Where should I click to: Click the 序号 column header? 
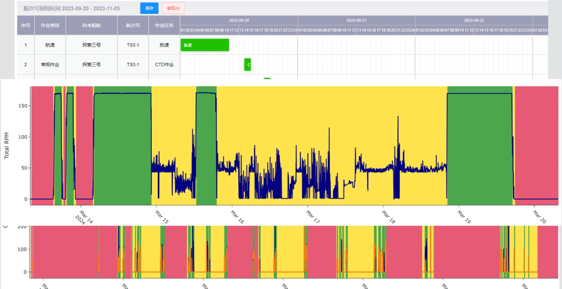point(26,25)
